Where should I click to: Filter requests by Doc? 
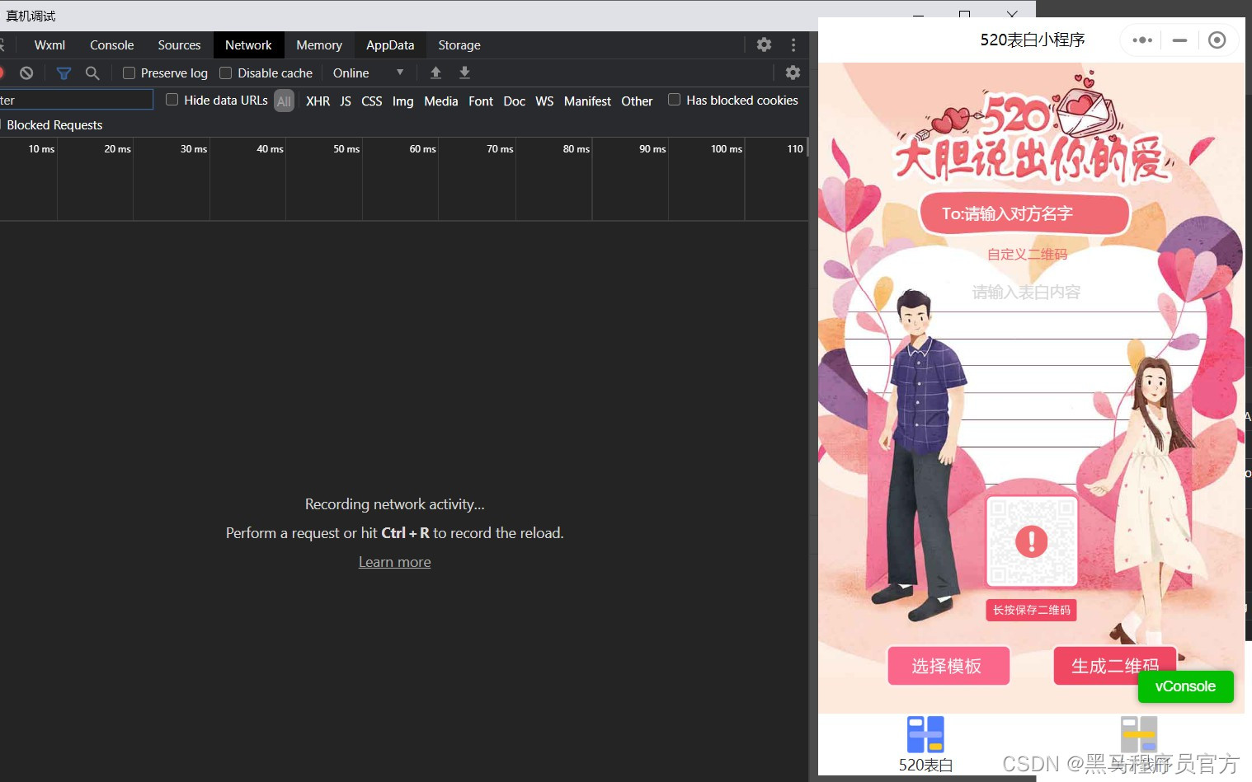click(514, 101)
